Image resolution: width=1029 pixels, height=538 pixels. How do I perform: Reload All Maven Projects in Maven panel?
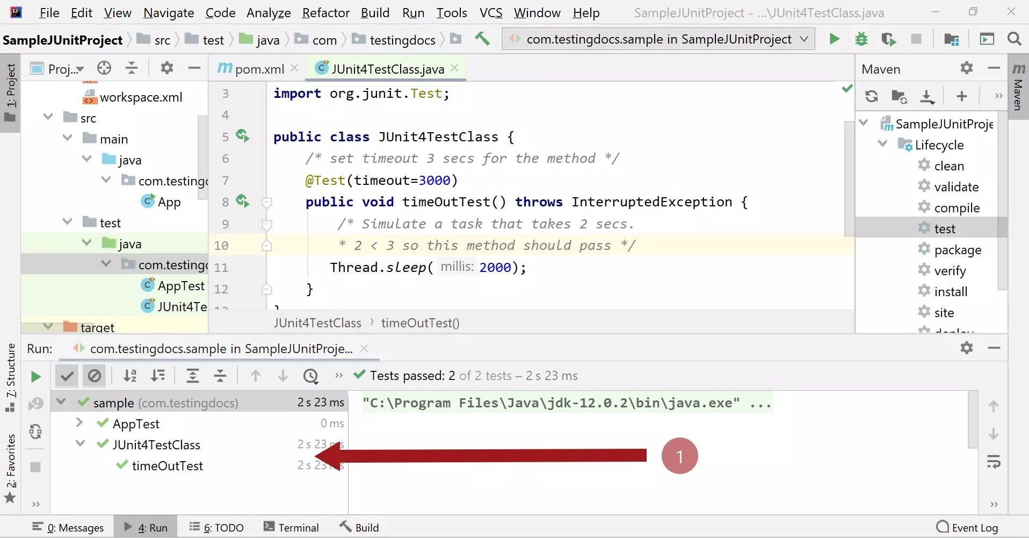[x=872, y=96]
